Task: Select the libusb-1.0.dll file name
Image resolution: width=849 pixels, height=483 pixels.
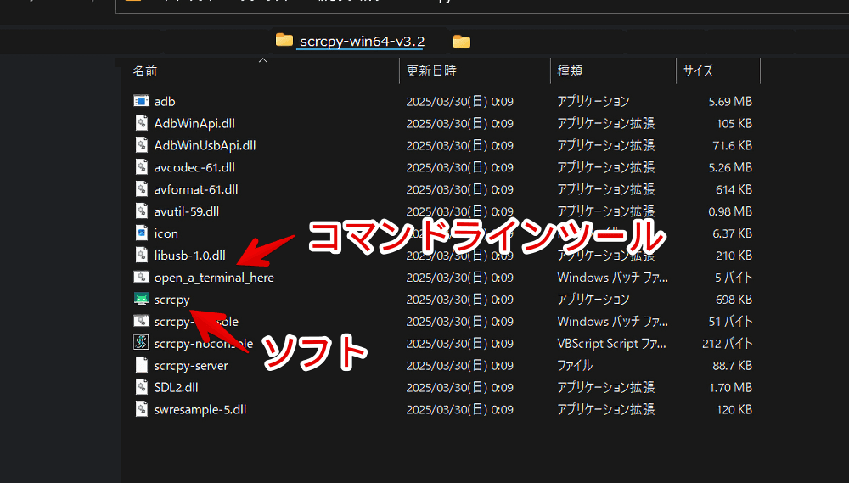Action: pos(189,256)
